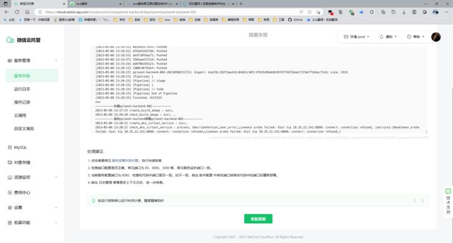Reload the page with refresh icon
Viewport: 453px width, 243px height.
pyautogui.click(x=17, y=12)
